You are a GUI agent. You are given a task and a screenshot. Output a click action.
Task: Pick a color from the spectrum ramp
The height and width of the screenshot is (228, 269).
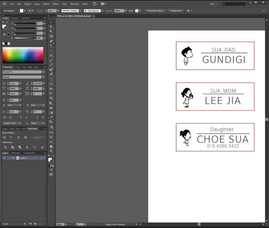tap(23, 55)
